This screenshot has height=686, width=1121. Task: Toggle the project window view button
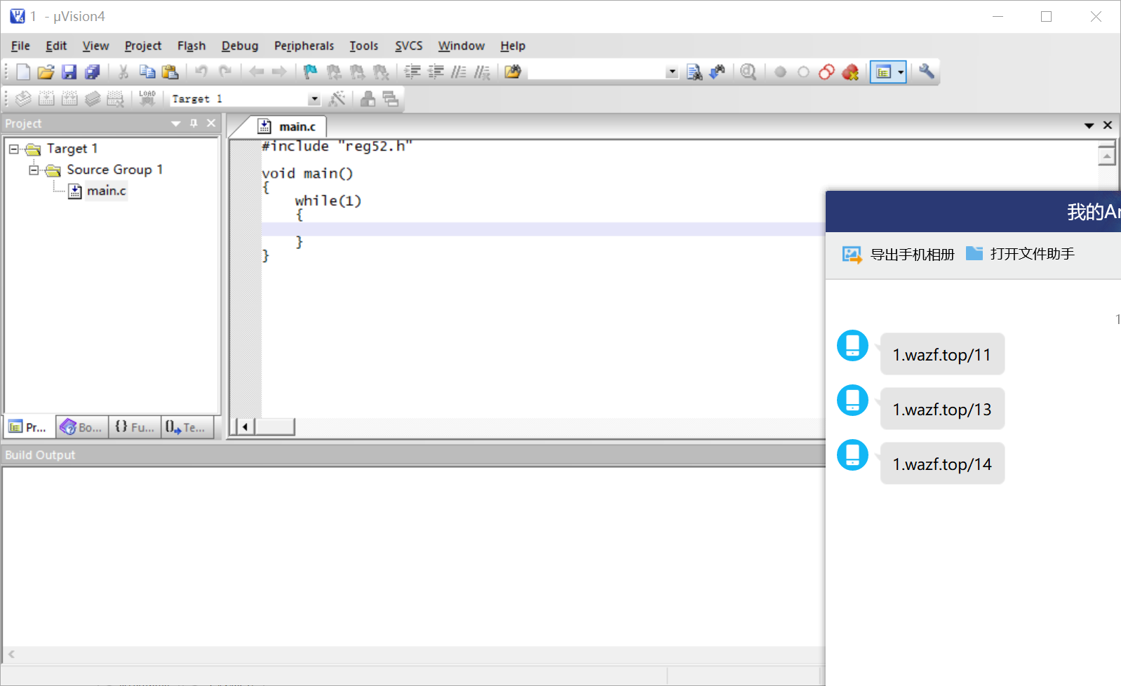[883, 72]
